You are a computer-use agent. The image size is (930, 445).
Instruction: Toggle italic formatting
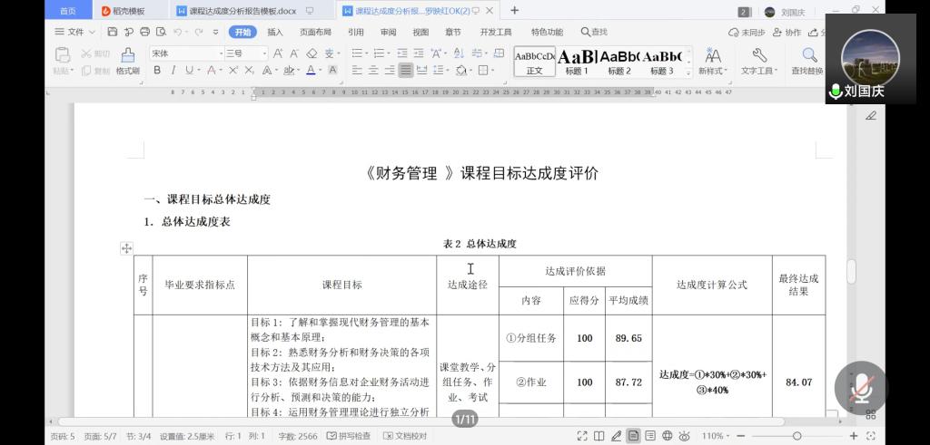coord(173,71)
